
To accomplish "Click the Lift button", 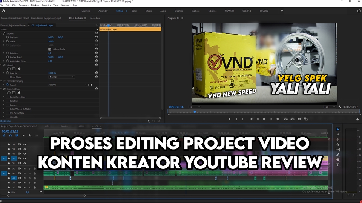I will 286,119.
